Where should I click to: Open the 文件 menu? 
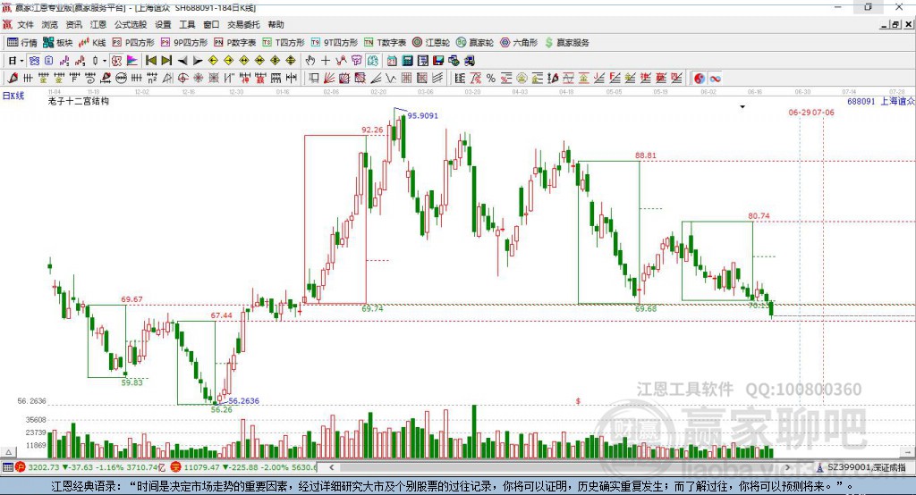point(25,24)
